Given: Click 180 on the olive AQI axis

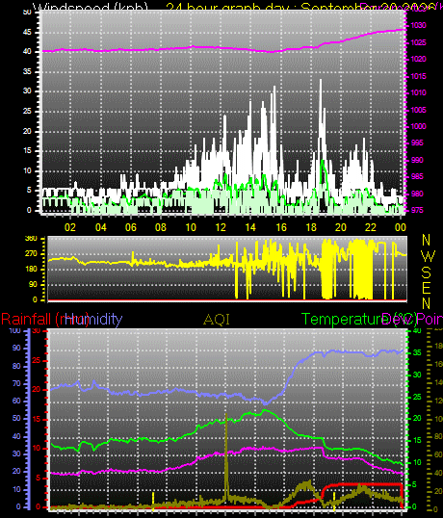Looking at the screenshot, I should pos(439,347).
